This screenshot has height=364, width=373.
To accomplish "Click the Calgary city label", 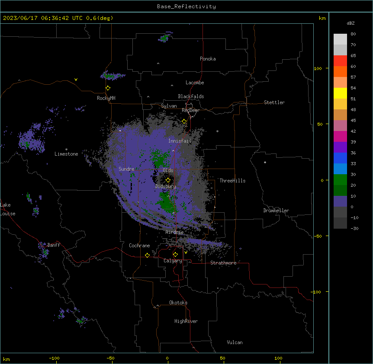I will click(x=173, y=261).
